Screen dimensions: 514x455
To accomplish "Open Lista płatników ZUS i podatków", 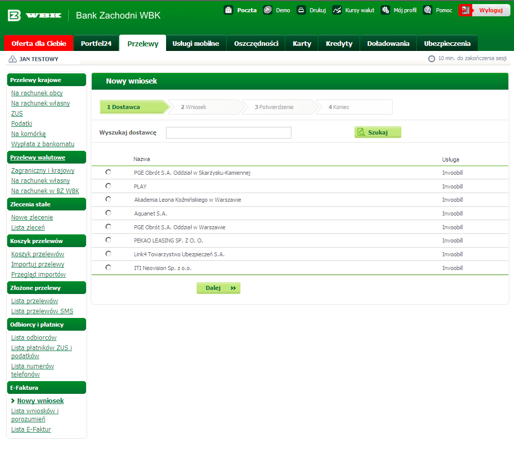I will [x=41, y=352].
